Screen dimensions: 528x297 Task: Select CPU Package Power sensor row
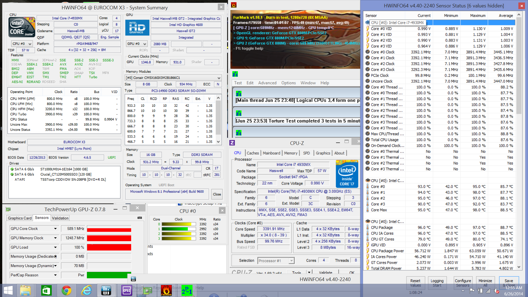(x=439, y=251)
